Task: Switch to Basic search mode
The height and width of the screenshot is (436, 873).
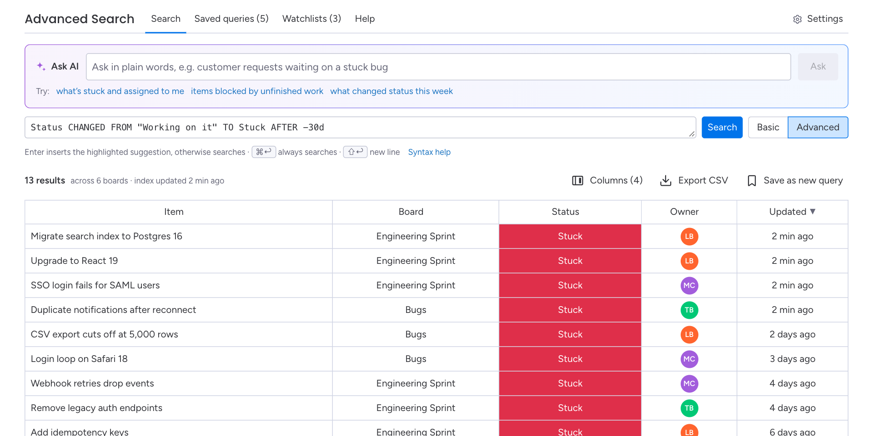Action: click(768, 127)
